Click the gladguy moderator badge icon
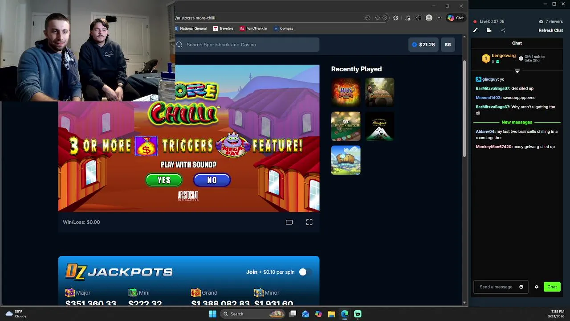 point(478,79)
